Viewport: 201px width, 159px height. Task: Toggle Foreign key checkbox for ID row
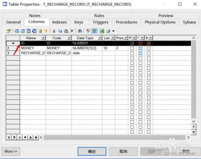point(140,43)
